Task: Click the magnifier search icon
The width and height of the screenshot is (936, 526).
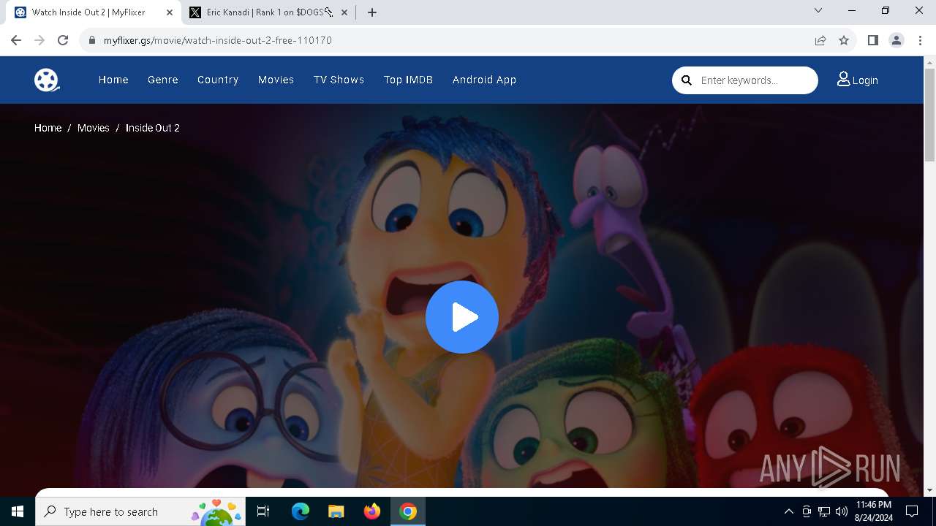Action: [687, 80]
